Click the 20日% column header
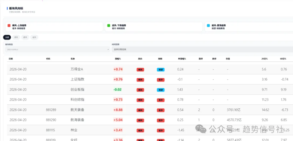 264,59
